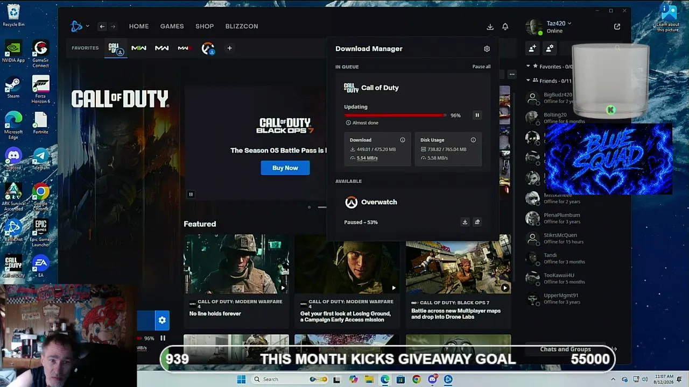Show Disk Usage info tooltip

click(x=473, y=140)
